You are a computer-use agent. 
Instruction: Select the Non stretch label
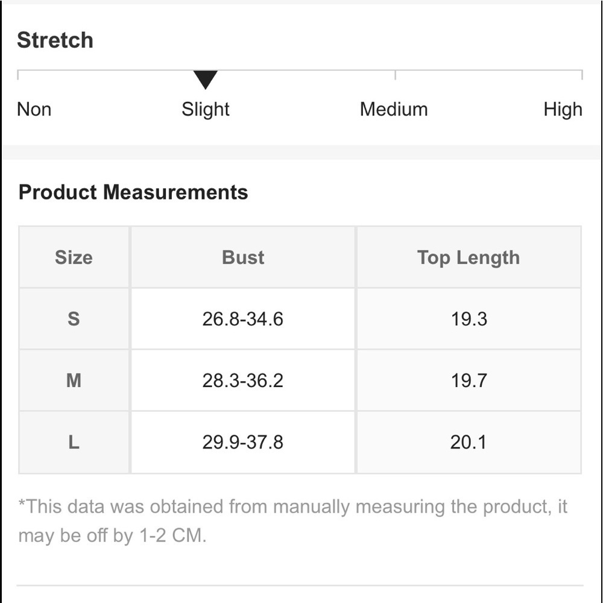click(x=34, y=110)
